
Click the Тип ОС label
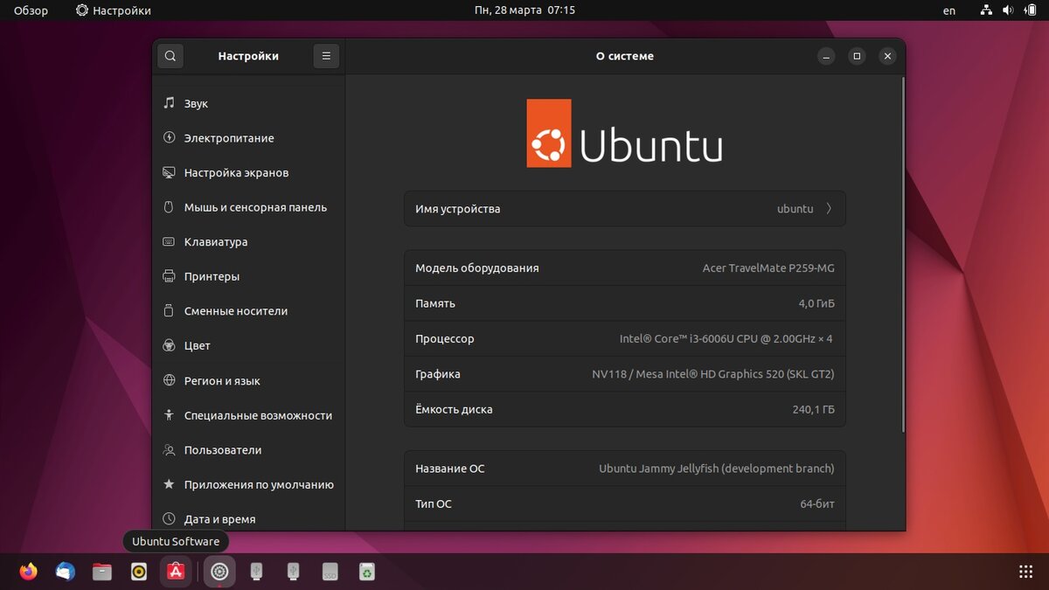pyautogui.click(x=434, y=503)
